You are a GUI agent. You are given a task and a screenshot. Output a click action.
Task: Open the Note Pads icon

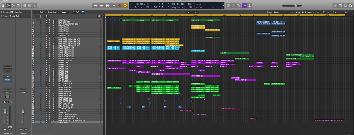(x=340, y=5)
